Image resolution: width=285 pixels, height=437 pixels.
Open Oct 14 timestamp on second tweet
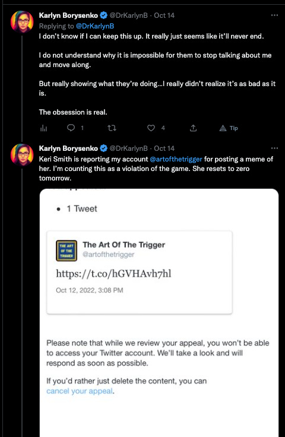164,148
